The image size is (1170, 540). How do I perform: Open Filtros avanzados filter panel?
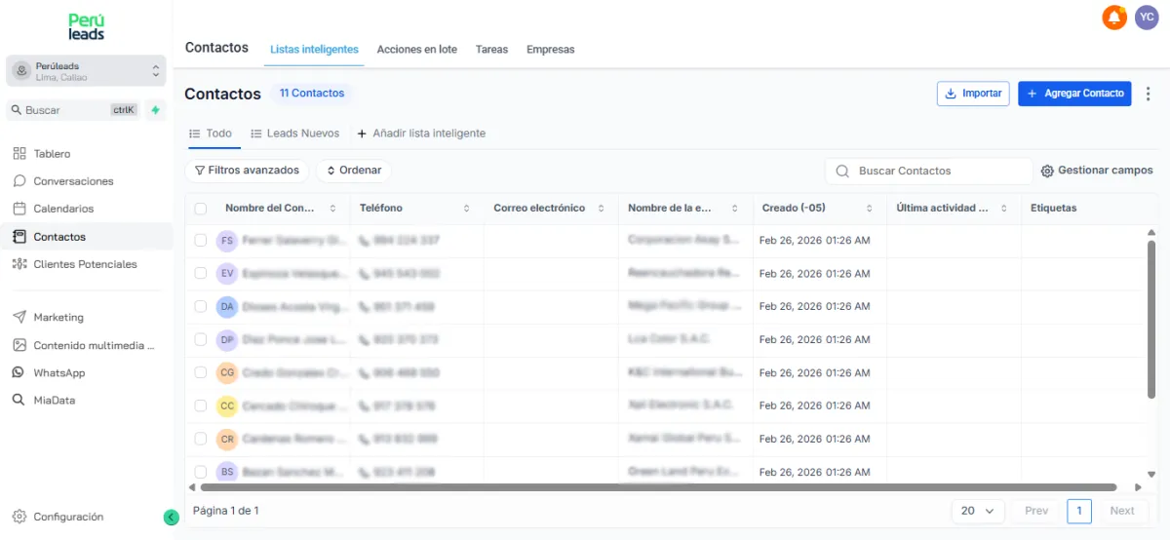[247, 171]
